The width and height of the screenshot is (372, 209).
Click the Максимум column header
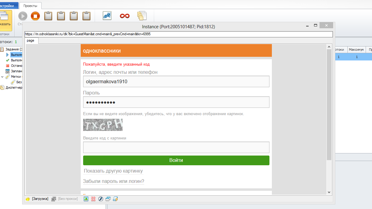click(356, 50)
